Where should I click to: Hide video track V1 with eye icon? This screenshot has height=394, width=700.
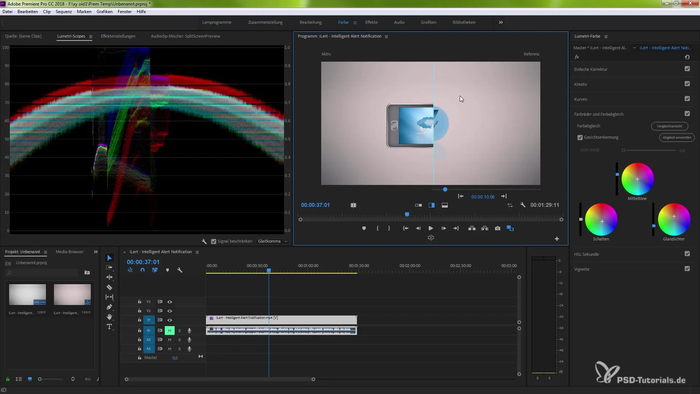pos(170,320)
